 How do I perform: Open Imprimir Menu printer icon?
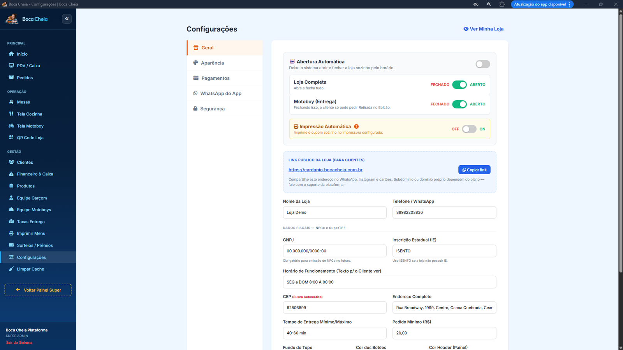[x=11, y=233]
